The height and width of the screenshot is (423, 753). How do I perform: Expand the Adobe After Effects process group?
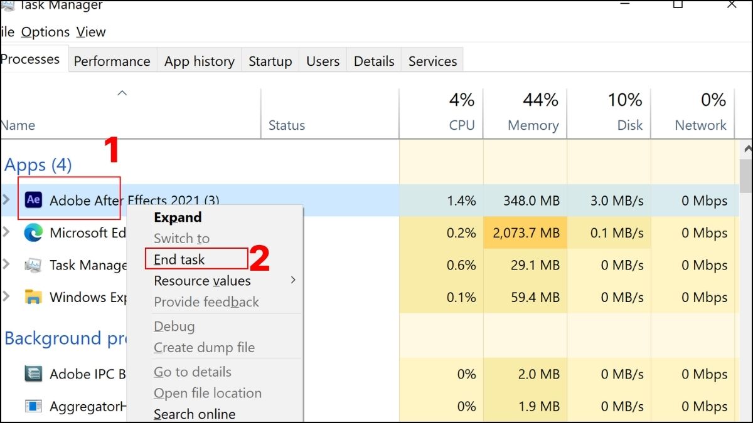(7, 200)
